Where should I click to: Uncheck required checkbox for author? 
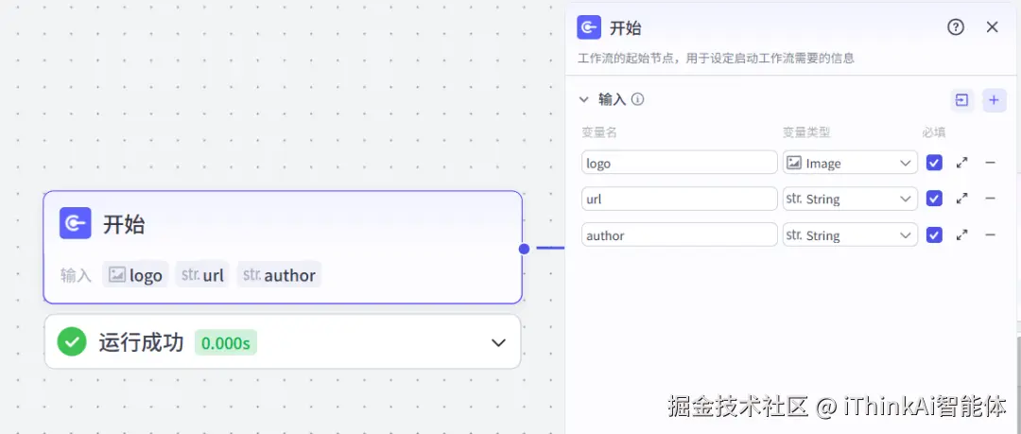934,235
